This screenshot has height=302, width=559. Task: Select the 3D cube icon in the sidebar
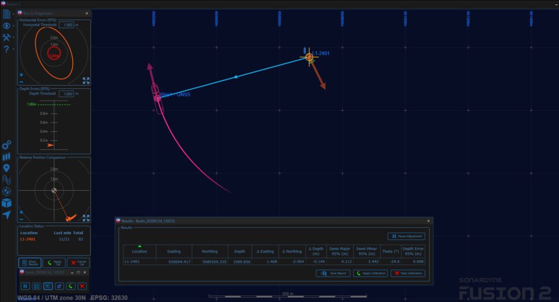(7, 203)
